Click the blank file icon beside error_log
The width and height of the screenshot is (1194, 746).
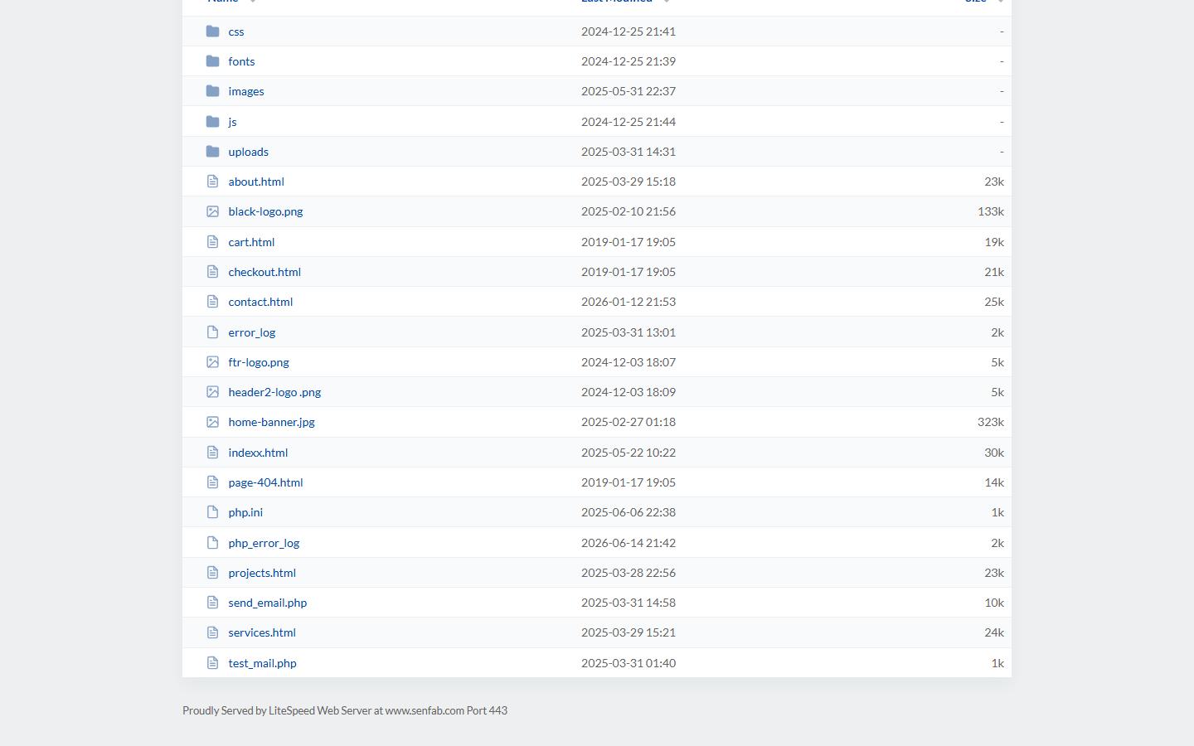pyautogui.click(x=212, y=332)
